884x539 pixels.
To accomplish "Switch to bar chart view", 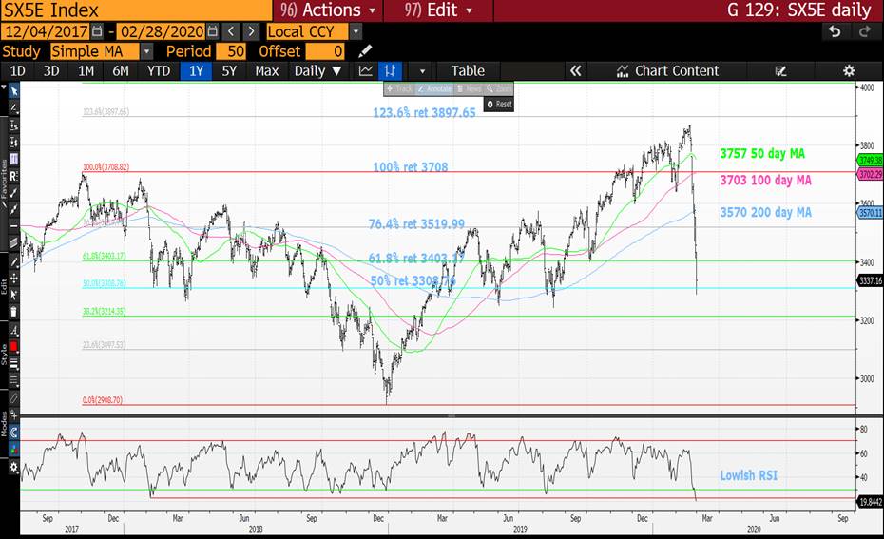I will 390,71.
